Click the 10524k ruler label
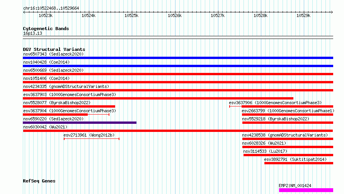This screenshot has height=194, width=344. 89,15
